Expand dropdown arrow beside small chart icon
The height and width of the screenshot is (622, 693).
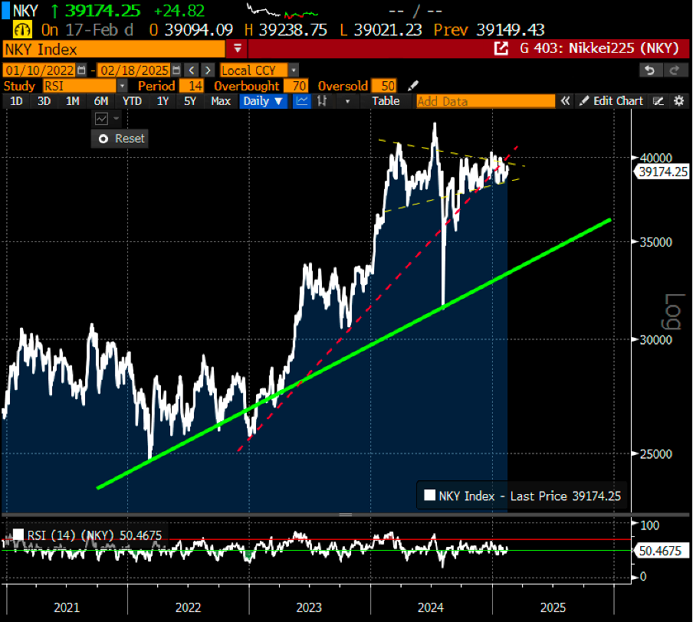click(x=117, y=119)
